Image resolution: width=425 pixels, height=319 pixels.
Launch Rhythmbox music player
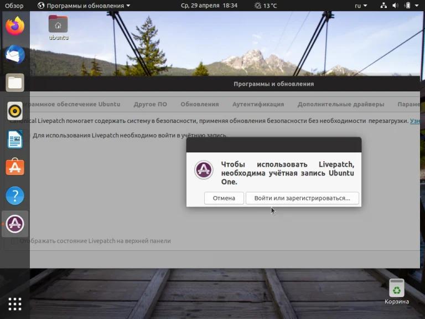pos(15,111)
